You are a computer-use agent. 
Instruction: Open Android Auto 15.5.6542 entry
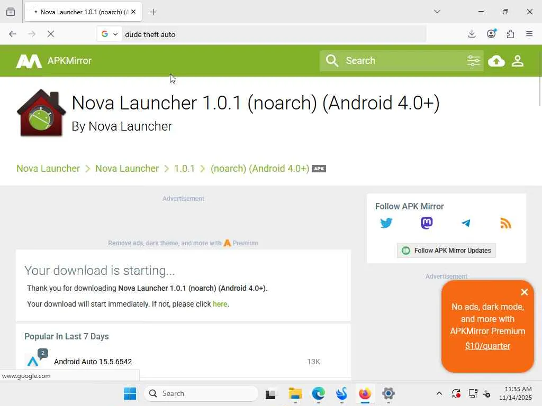(93, 362)
